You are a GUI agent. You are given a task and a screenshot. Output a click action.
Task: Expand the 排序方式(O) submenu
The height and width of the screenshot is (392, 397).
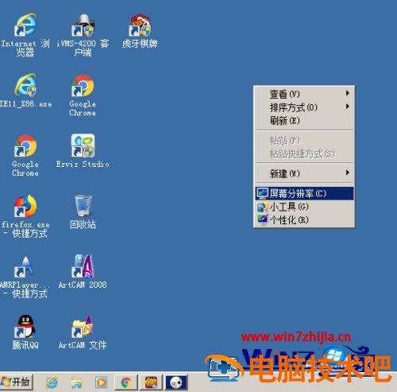coord(304,107)
